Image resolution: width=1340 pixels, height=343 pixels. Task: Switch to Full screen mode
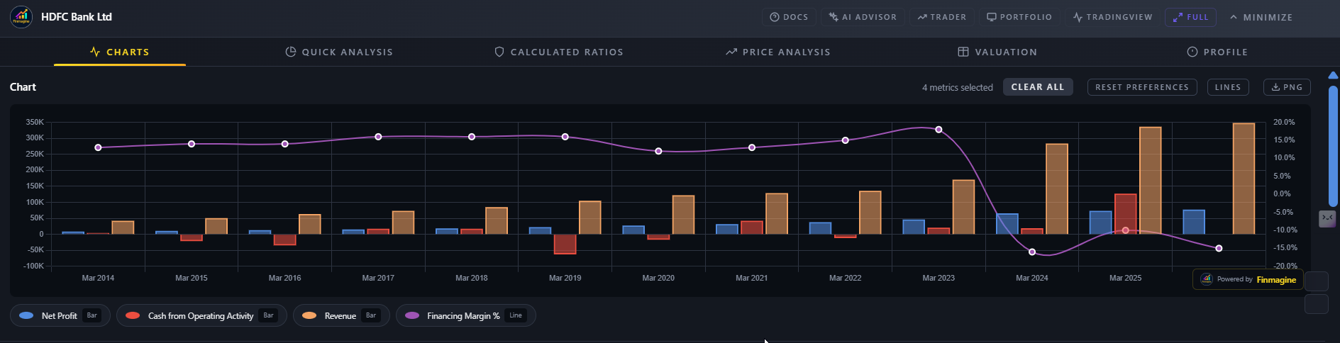pyautogui.click(x=1190, y=17)
